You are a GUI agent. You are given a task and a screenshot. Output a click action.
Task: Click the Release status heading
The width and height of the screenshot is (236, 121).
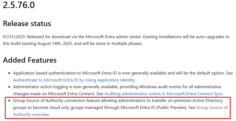27,24
